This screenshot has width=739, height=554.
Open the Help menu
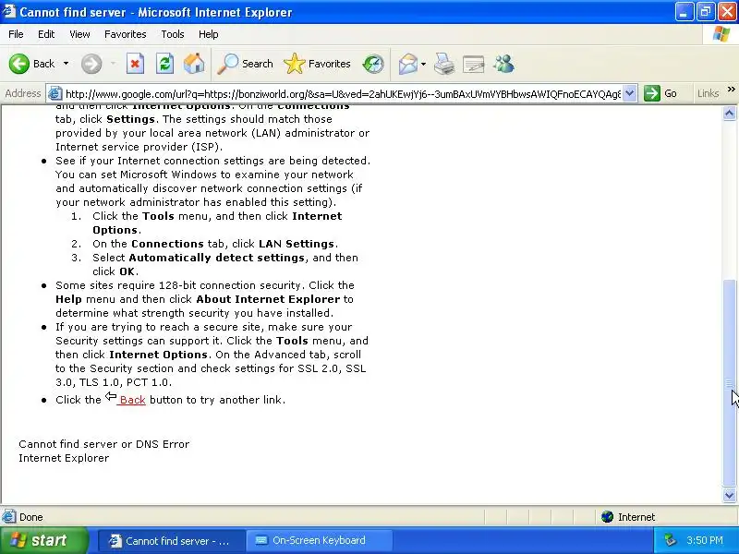(209, 34)
